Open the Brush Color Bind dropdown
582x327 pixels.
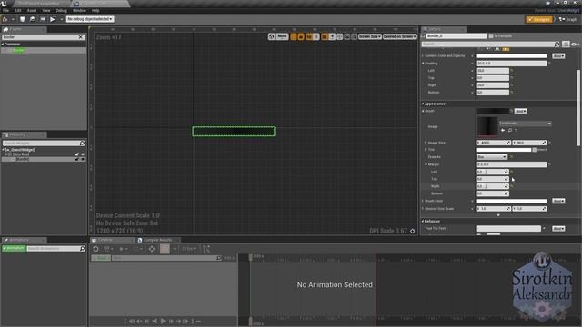[558, 201]
